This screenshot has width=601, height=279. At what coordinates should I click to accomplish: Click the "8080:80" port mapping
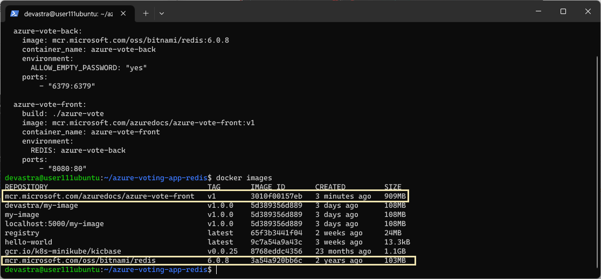[x=67, y=169]
